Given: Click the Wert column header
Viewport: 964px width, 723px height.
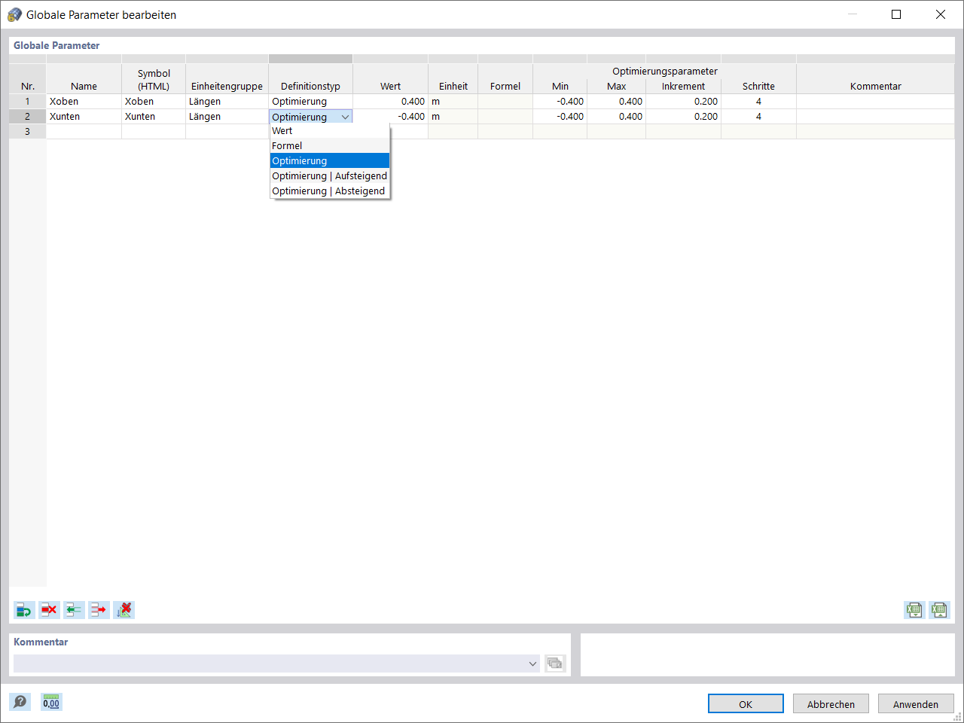Looking at the screenshot, I should point(390,79).
